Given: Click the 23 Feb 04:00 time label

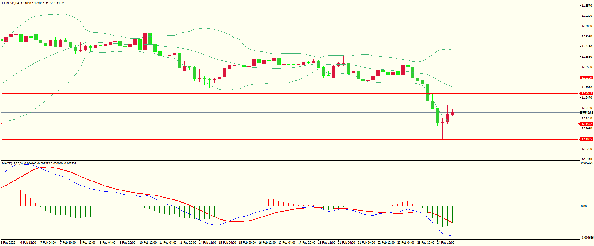Looking at the screenshot, I should point(406,243).
